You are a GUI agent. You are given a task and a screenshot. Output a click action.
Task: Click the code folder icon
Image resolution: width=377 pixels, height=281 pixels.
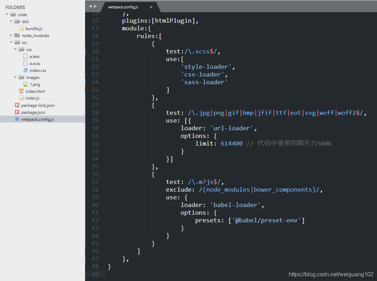[x=13, y=14]
